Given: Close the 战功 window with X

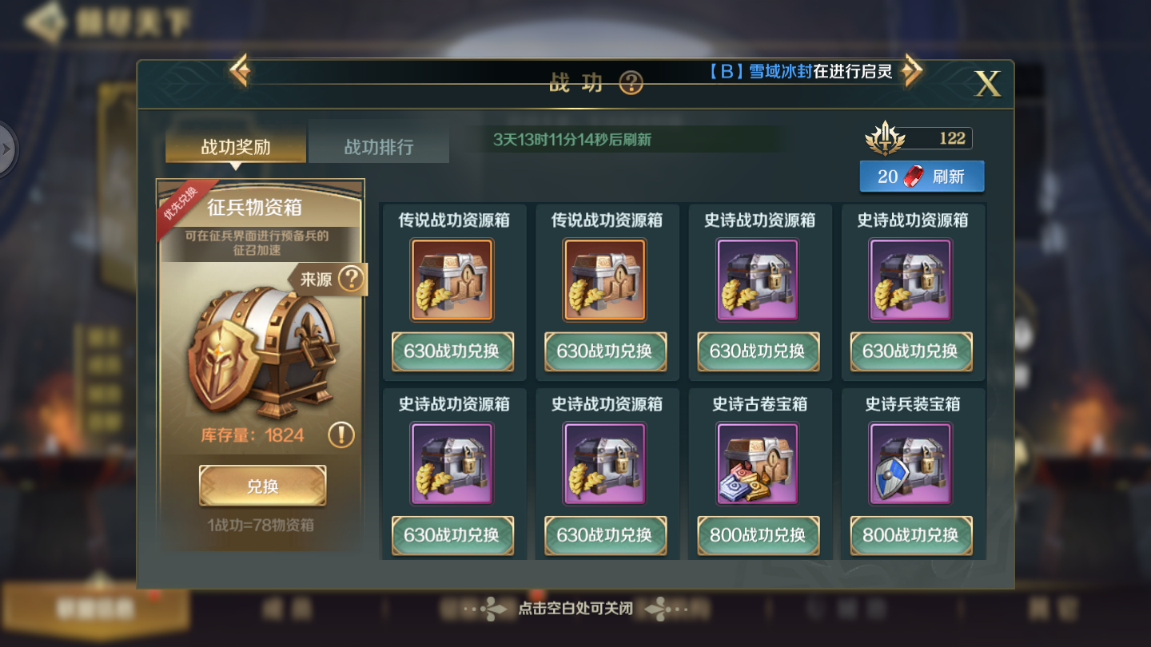Looking at the screenshot, I should [988, 83].
